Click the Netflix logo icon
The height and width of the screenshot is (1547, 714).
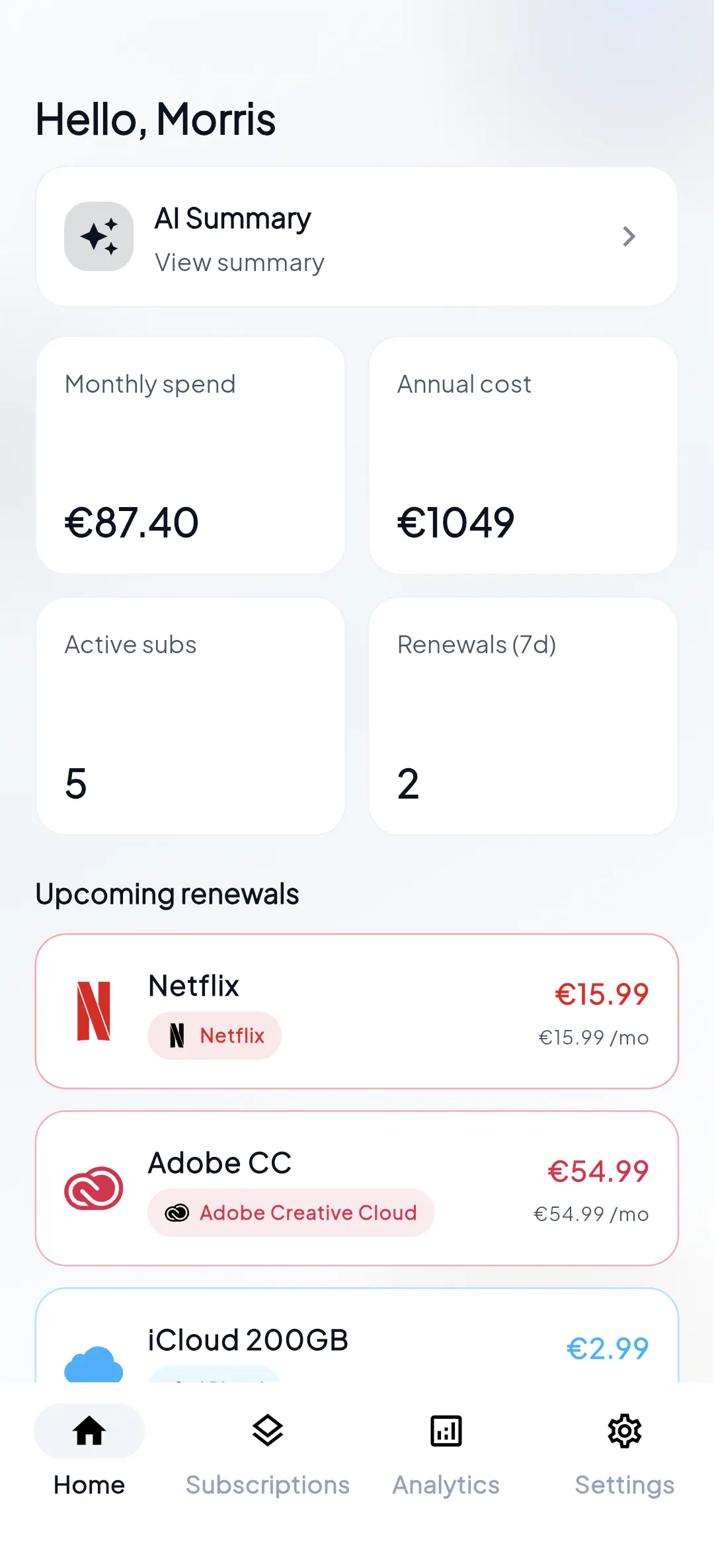(x=93, y=1011)
